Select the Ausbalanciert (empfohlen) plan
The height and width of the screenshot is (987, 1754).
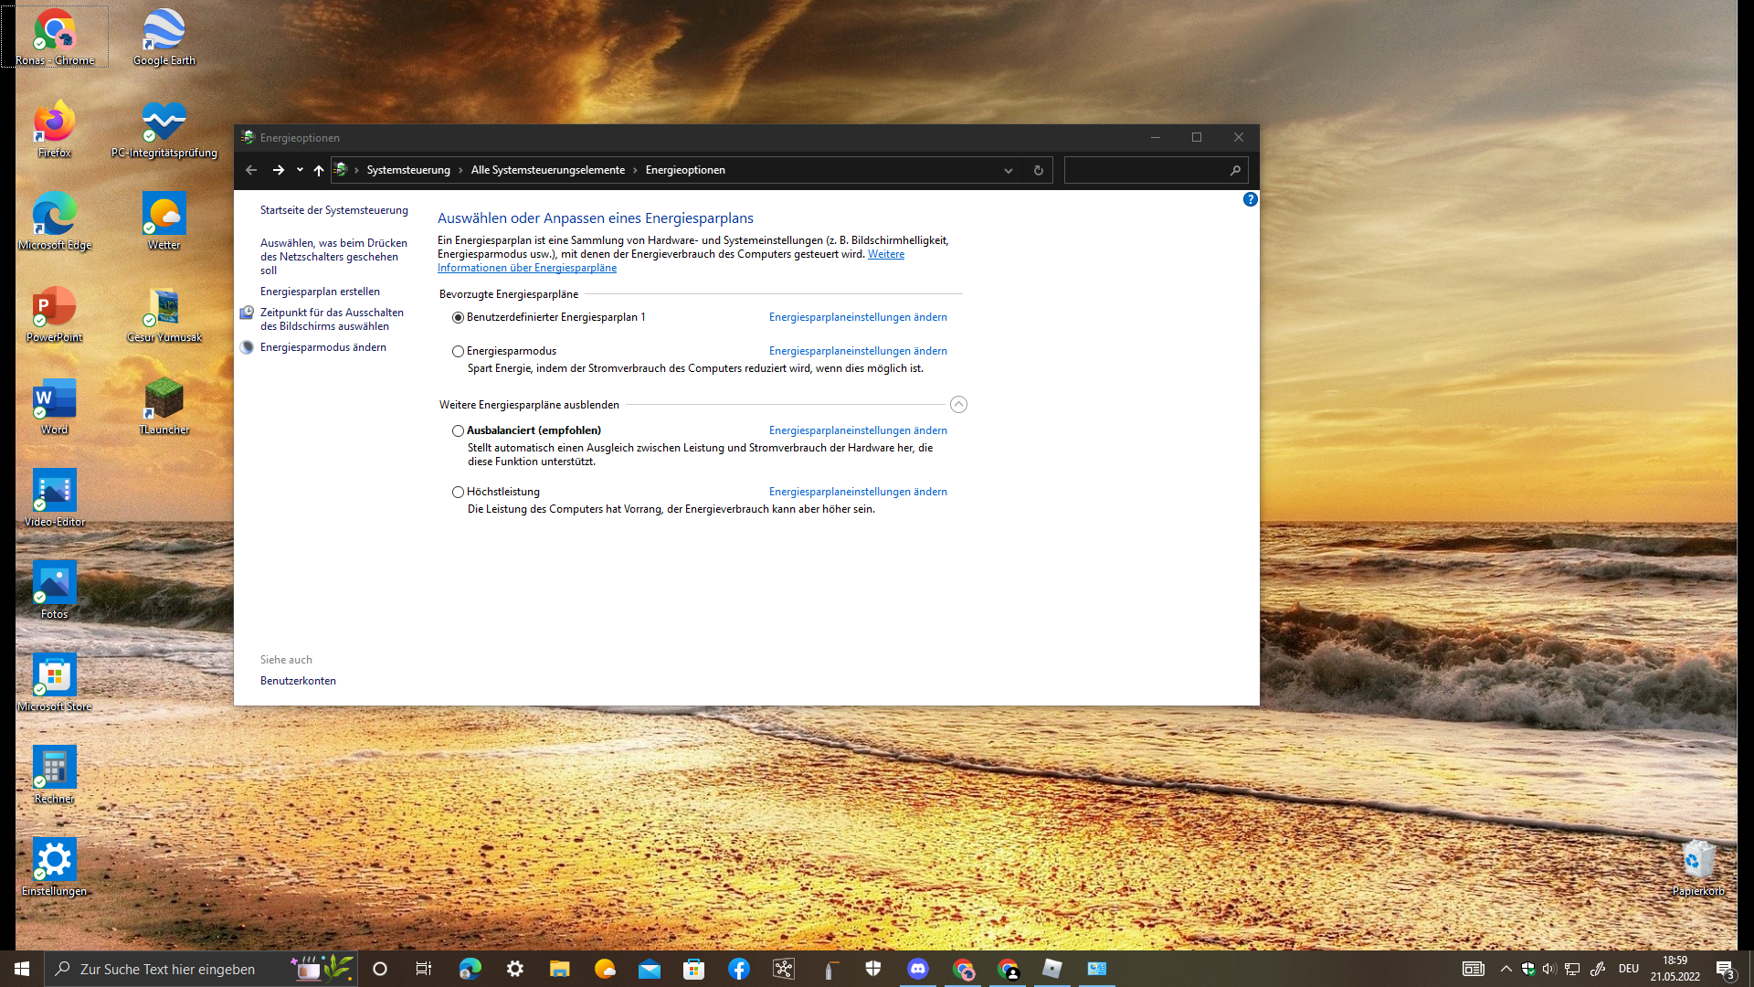pos(458,430)
